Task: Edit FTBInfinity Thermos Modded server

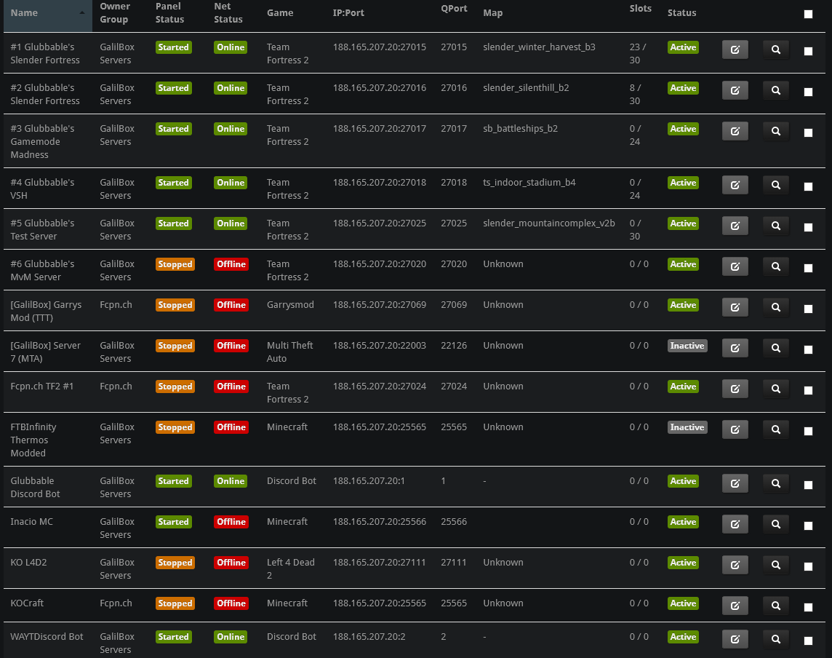Action: click(x=735, y=429)
